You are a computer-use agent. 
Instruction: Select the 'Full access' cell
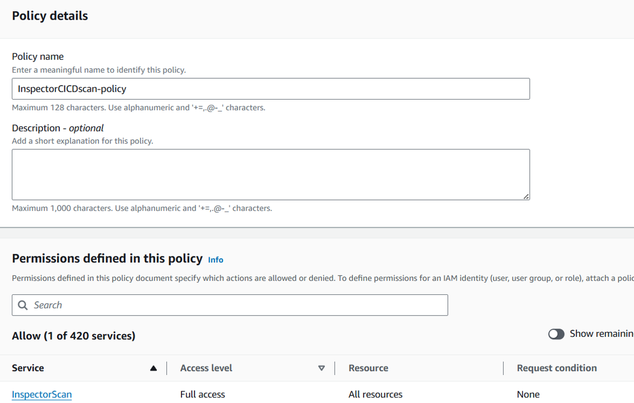[203, 395]
